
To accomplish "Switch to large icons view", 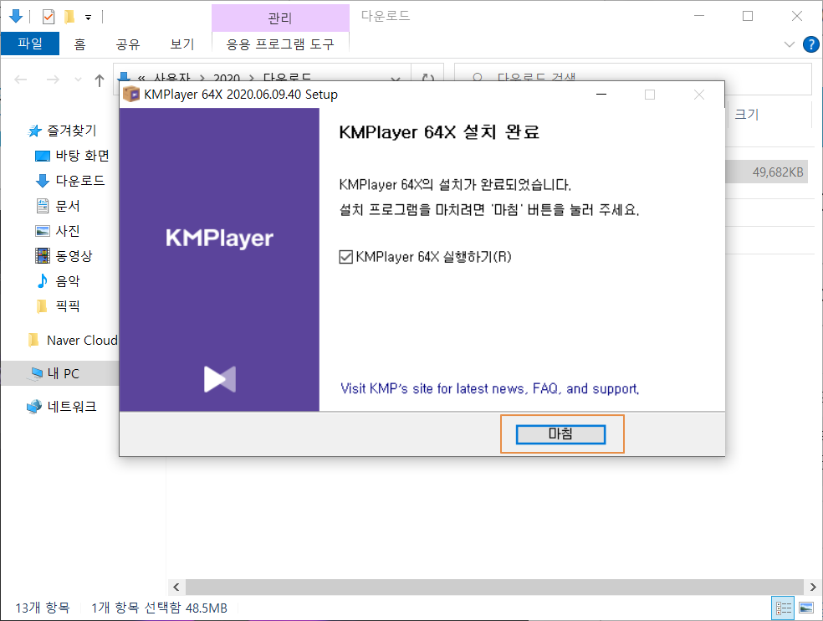I will (x=806, y=608).
